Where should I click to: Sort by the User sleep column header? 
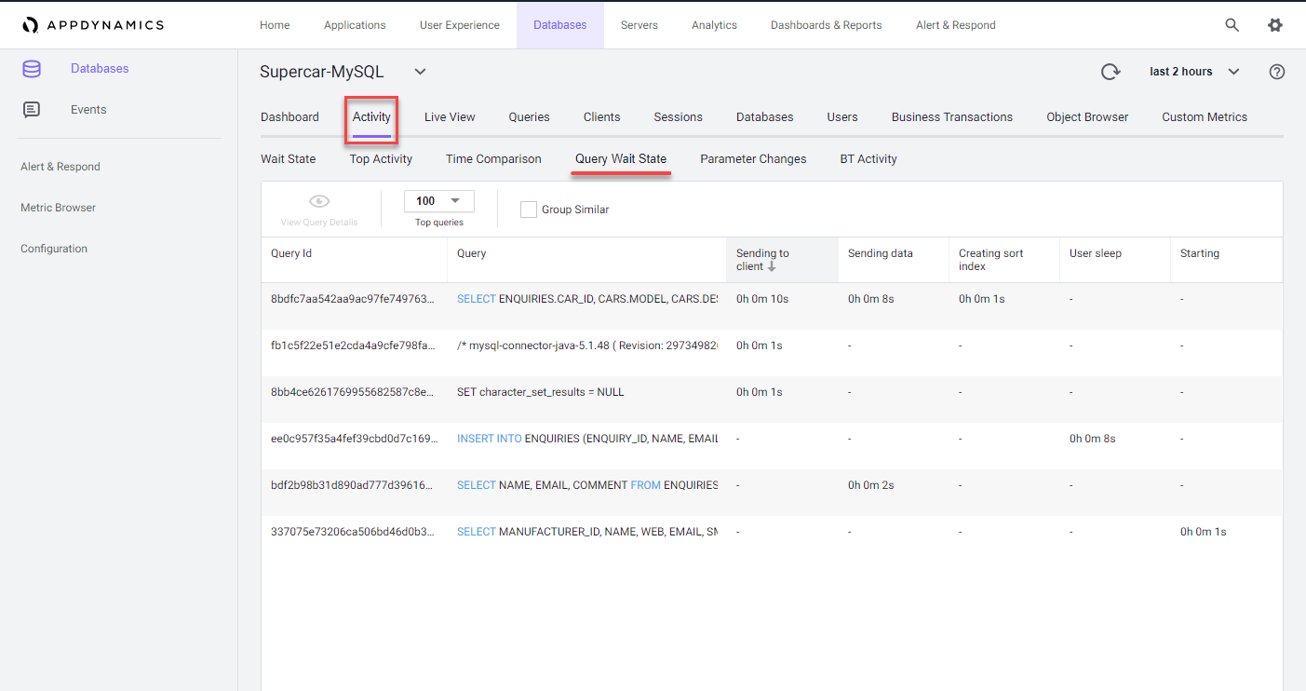point(1115,260)
